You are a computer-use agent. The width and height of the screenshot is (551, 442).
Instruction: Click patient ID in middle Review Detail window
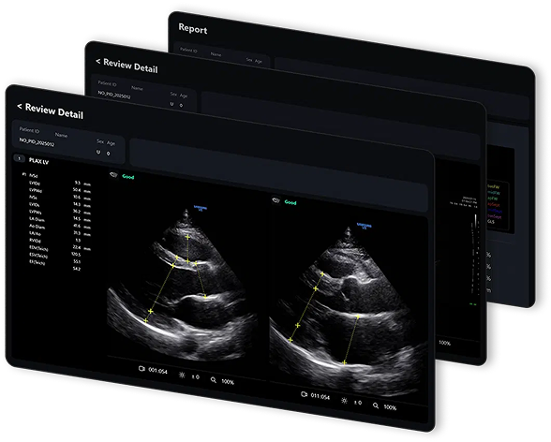pyautogui.click(x=114, y=95)
